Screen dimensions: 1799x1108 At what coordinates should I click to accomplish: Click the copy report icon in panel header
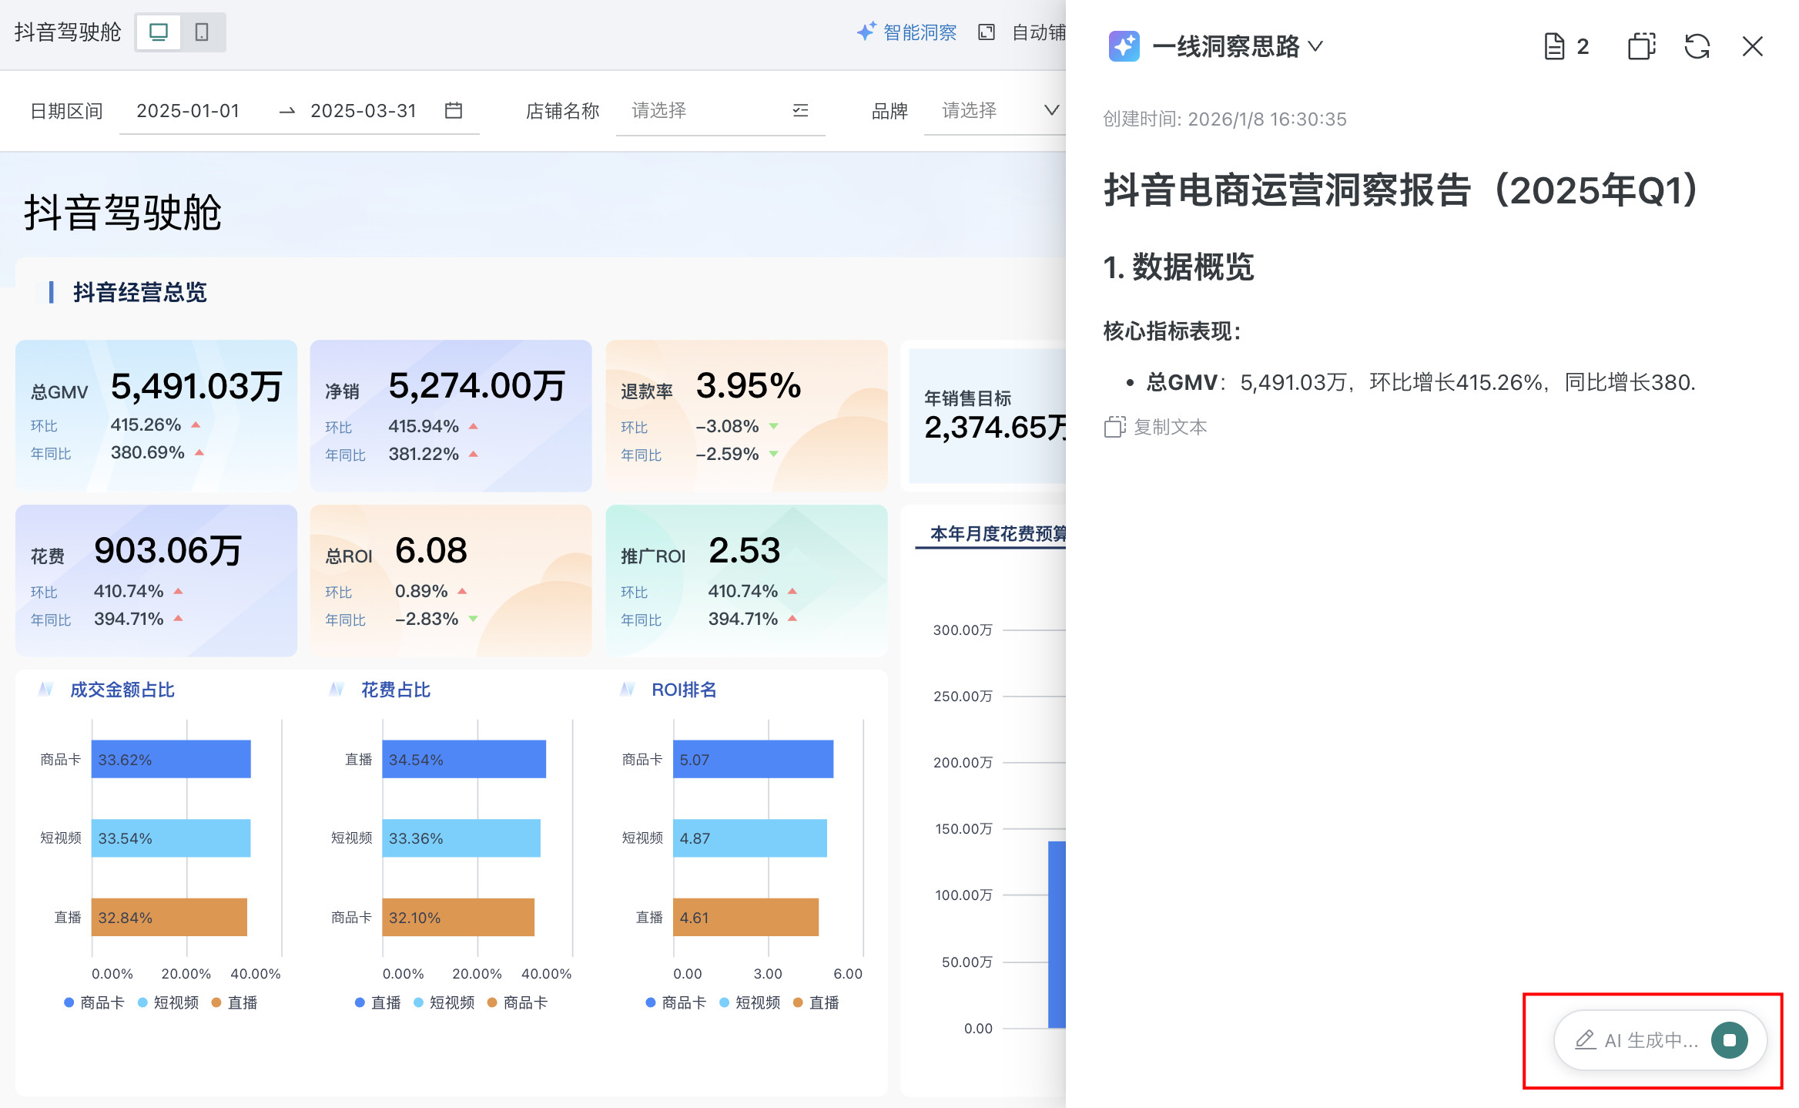pyautogui.click(x=1641, y=46)
